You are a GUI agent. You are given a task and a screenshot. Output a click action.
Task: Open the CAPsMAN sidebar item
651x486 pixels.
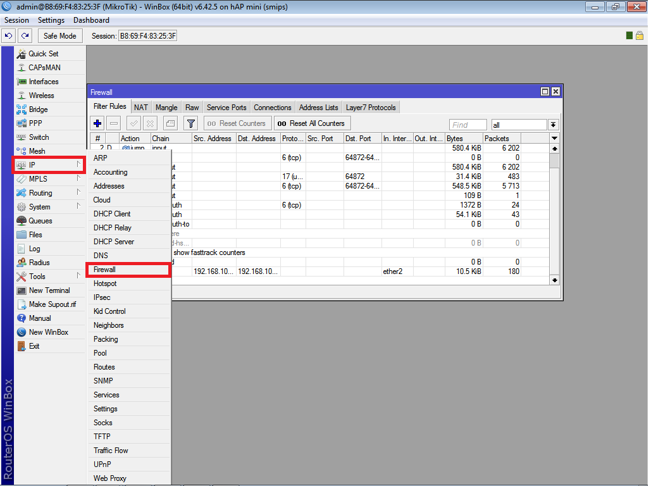(50, 67)
